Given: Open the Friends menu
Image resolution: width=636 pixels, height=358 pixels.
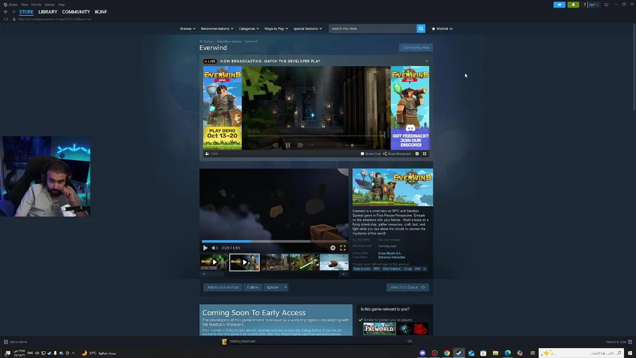Looking at the screenshot, I should tap(36, 4).
